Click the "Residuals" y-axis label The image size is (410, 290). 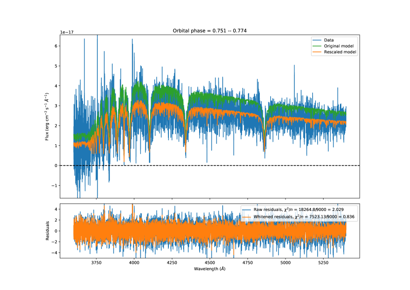coord(47,231)
